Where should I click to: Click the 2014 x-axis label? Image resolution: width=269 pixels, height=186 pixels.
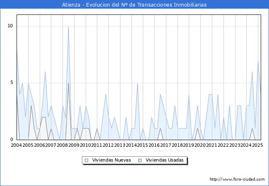[132, 145]
